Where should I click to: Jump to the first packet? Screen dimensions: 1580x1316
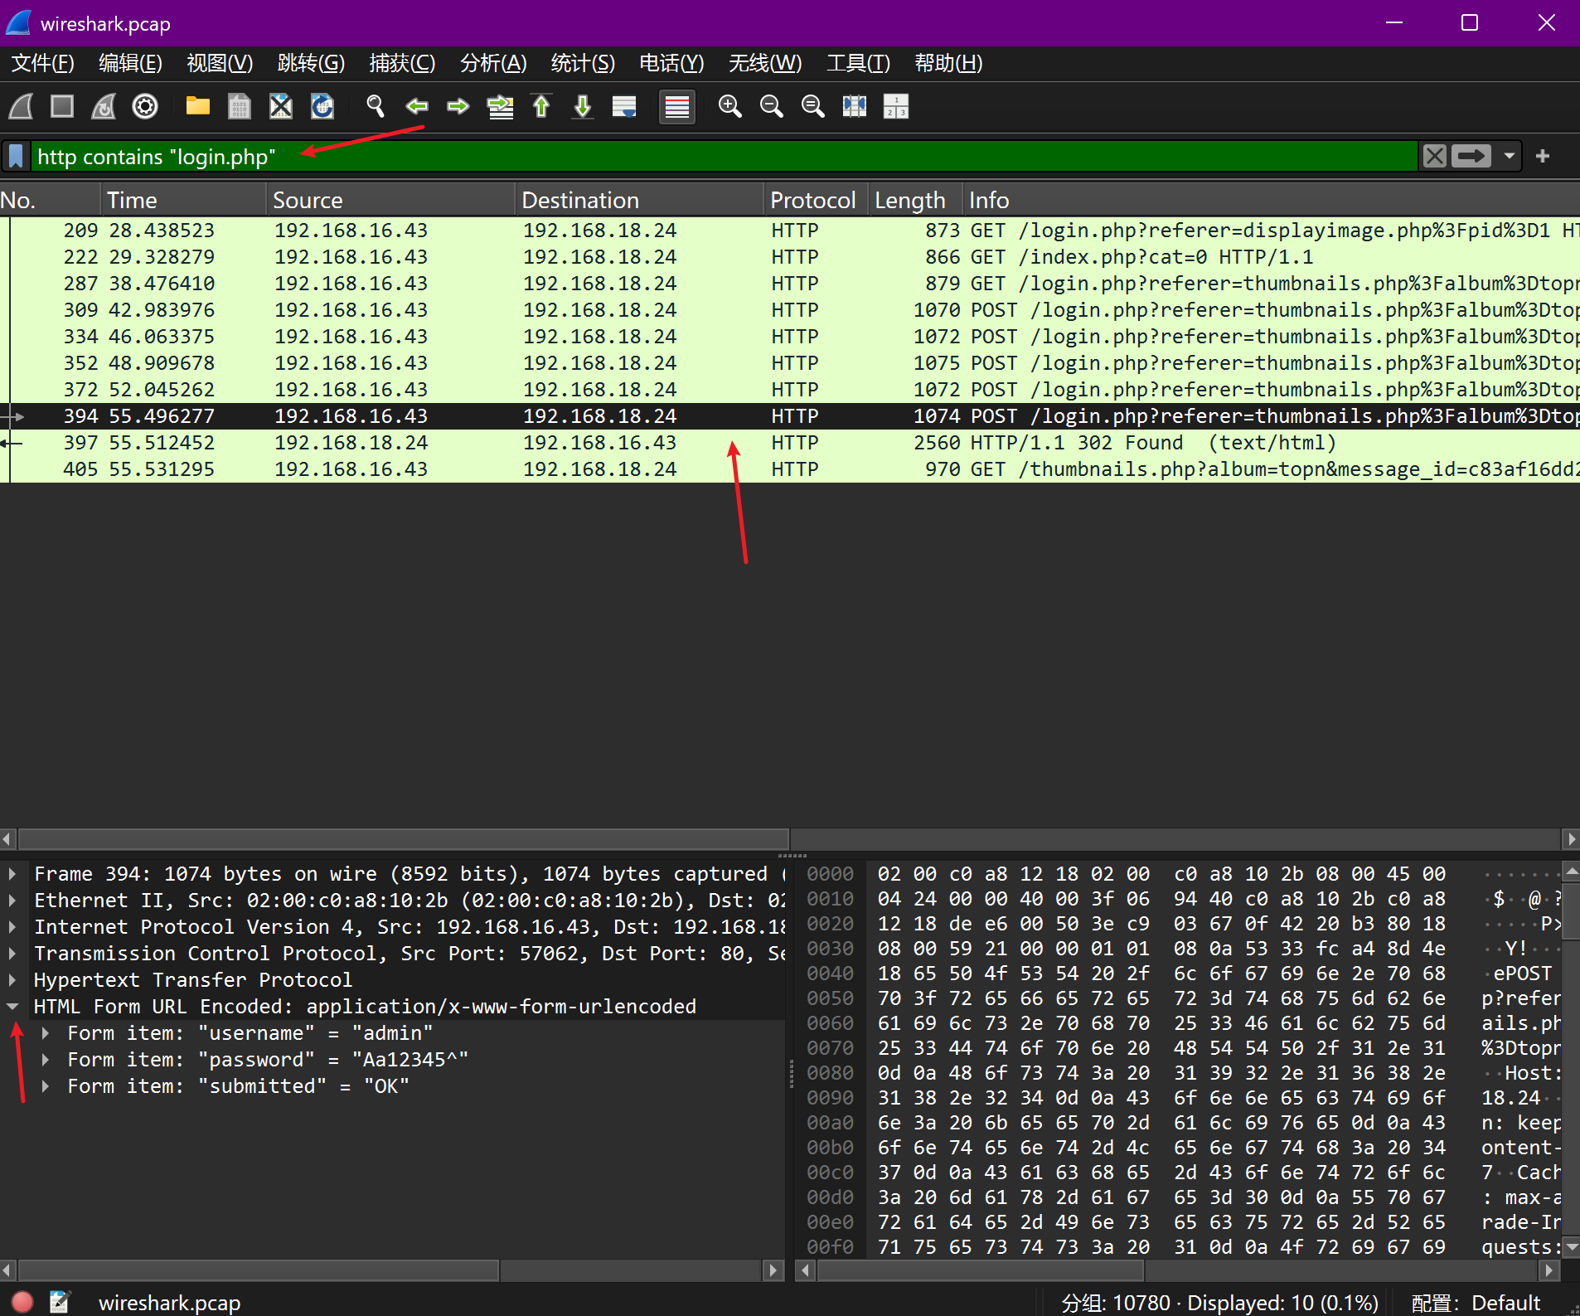coord(541,106)
